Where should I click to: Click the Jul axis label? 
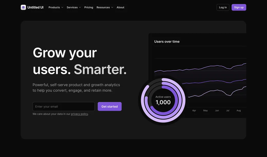coord(228,111)
